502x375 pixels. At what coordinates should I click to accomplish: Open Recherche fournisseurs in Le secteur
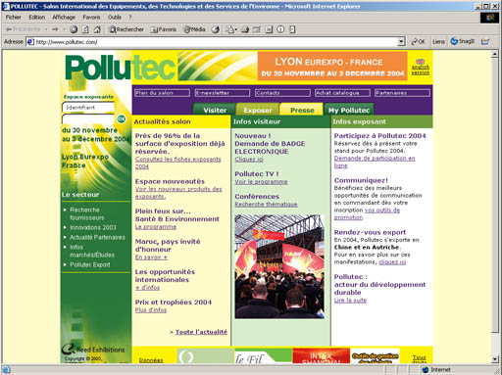pyautogui.click(x=87, y=213)
